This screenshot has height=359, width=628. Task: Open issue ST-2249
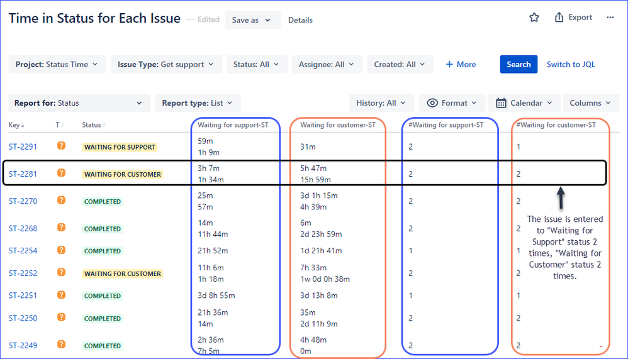click(23, 345)
